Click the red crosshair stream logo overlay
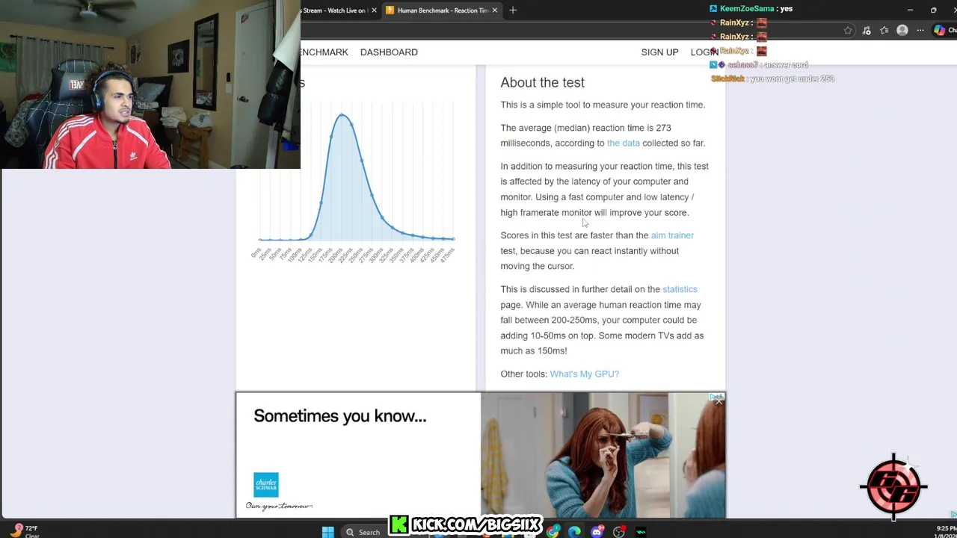 pos(894,486)
